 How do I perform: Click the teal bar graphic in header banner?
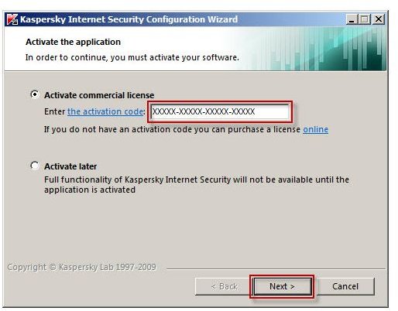(x=320, y=49)
